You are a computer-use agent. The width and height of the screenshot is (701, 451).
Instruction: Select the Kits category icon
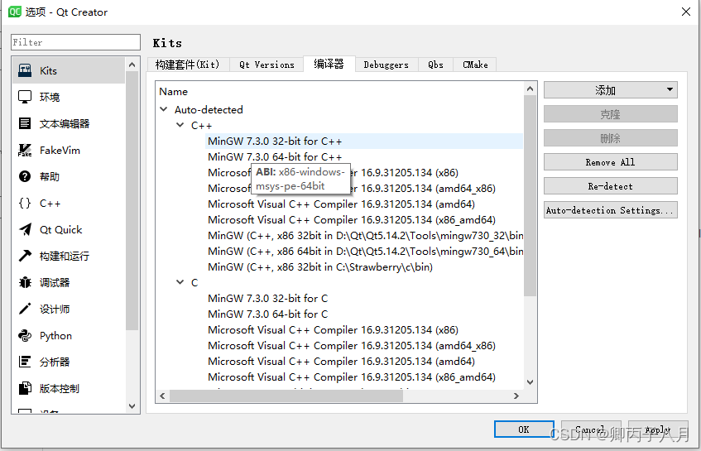25,70
